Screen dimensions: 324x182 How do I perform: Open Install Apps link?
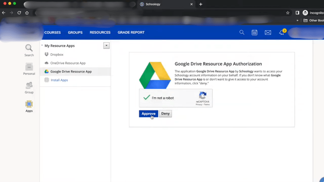point(59,80)
